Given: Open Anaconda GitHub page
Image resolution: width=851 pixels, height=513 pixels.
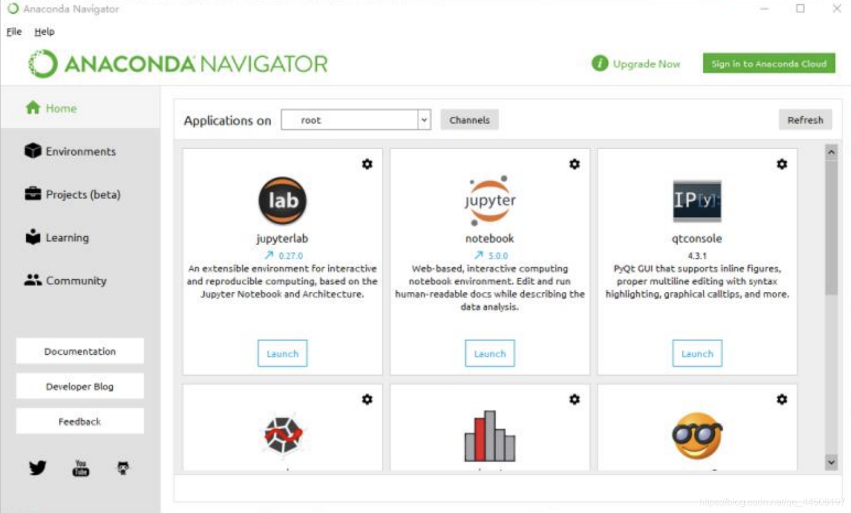Looking at the screenshot, I should [x=123, y=468].
